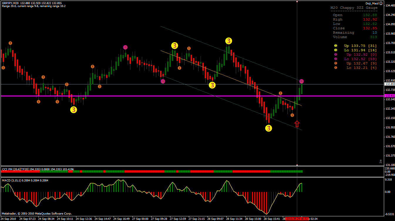This screenshot has width=395, height=221.
Task: Select the orange channel midline
Action: click(x=231, y=78)
